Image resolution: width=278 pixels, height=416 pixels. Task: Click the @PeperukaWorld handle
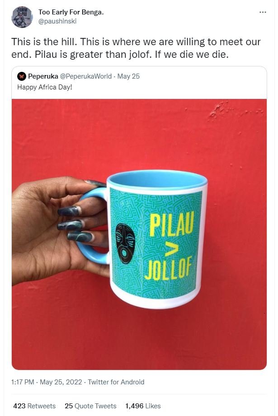click(x=86, y=76)
